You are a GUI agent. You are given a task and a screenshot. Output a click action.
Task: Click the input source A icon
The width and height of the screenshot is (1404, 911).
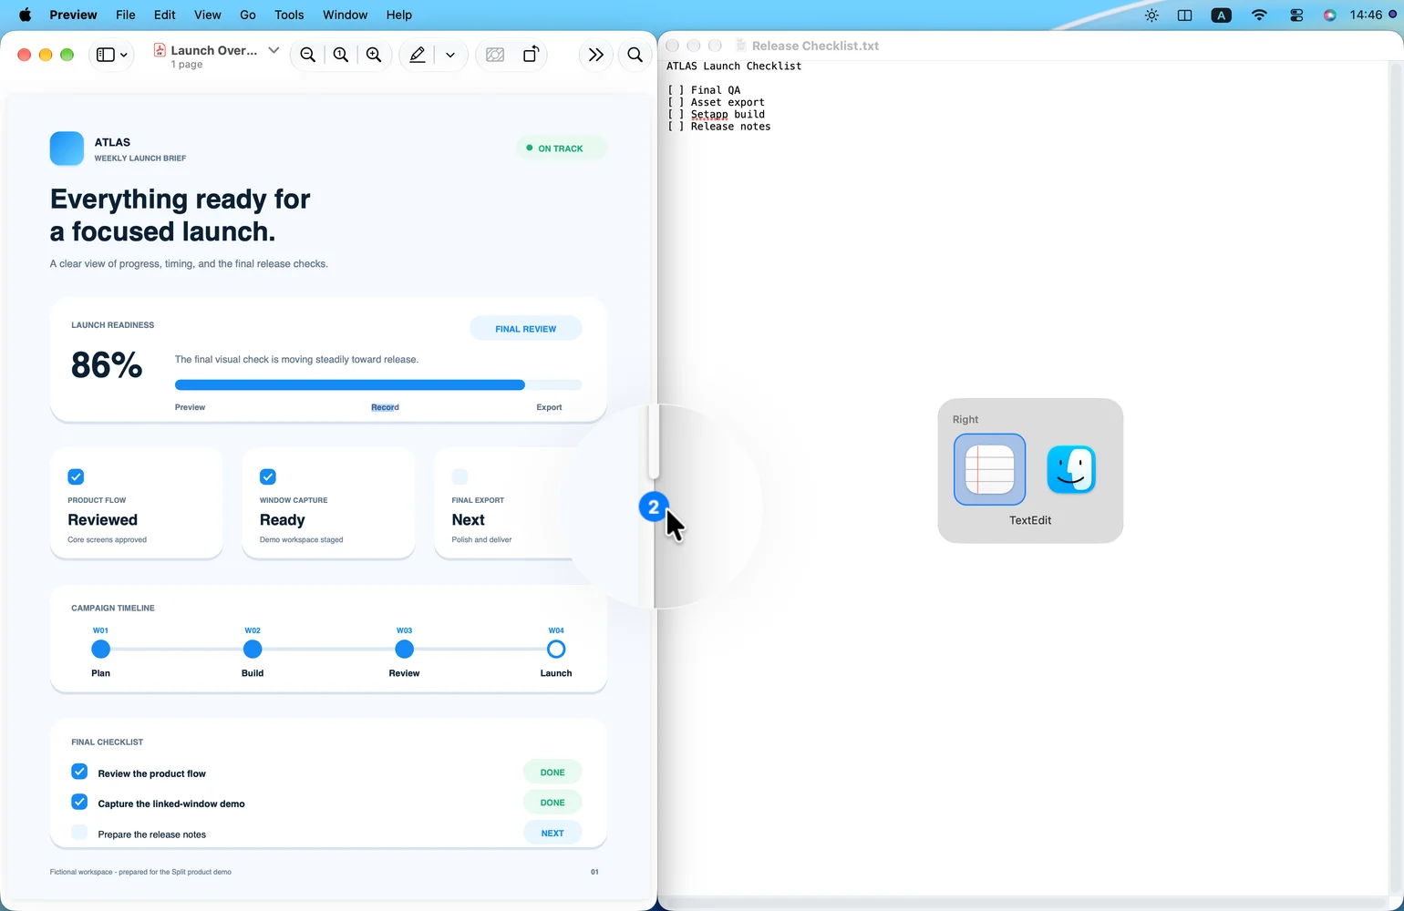coord(1221,15)
